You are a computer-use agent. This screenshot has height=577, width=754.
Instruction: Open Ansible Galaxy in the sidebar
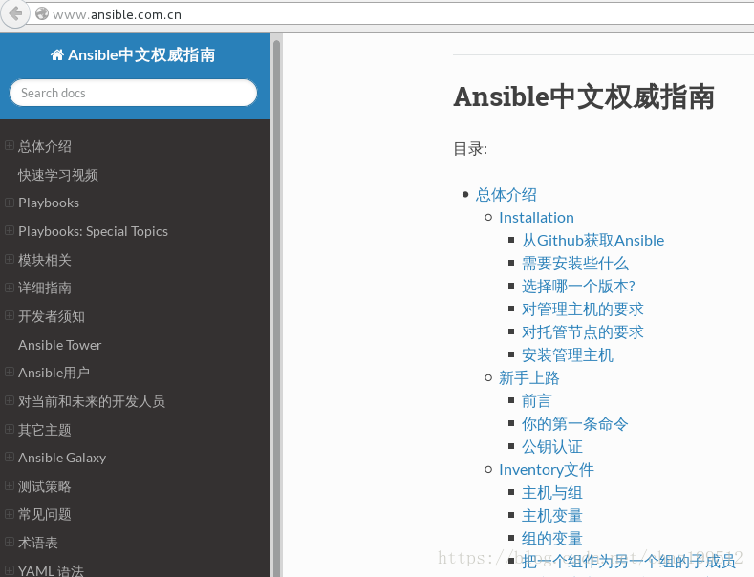(x=62, y=458)
